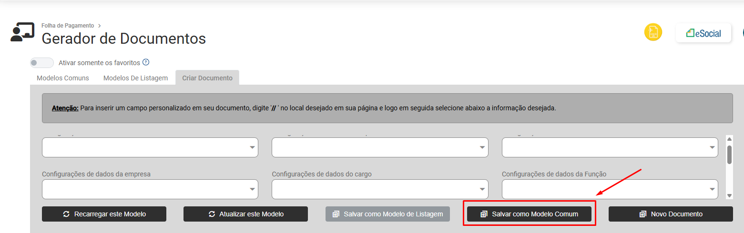Open the yellow document icon in header

click(x=653, y=32)
